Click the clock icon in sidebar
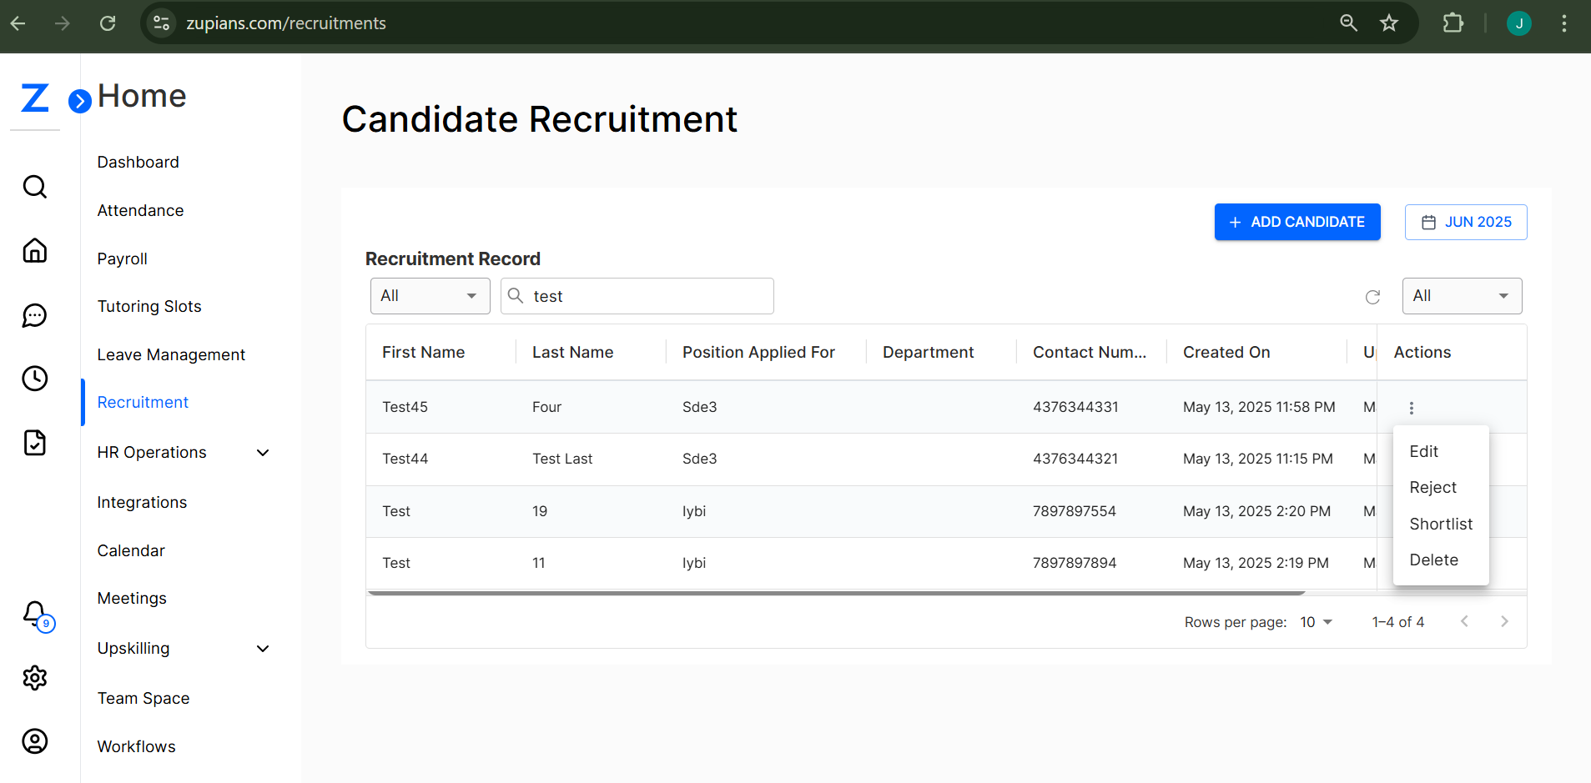Screen dimensions: 1591x783 pos(34,379)
